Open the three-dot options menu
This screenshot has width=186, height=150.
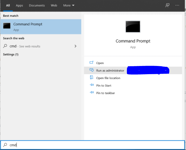click(177, 5)
